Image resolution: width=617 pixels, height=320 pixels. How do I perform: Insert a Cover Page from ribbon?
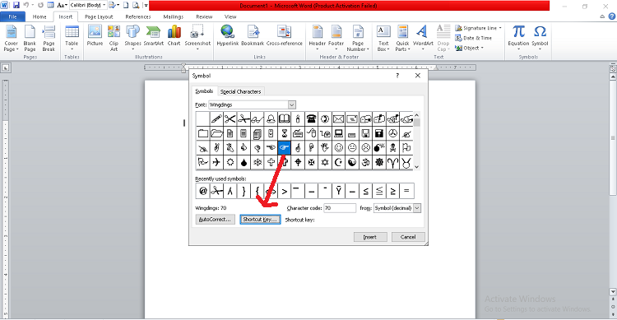coord(11,38)
